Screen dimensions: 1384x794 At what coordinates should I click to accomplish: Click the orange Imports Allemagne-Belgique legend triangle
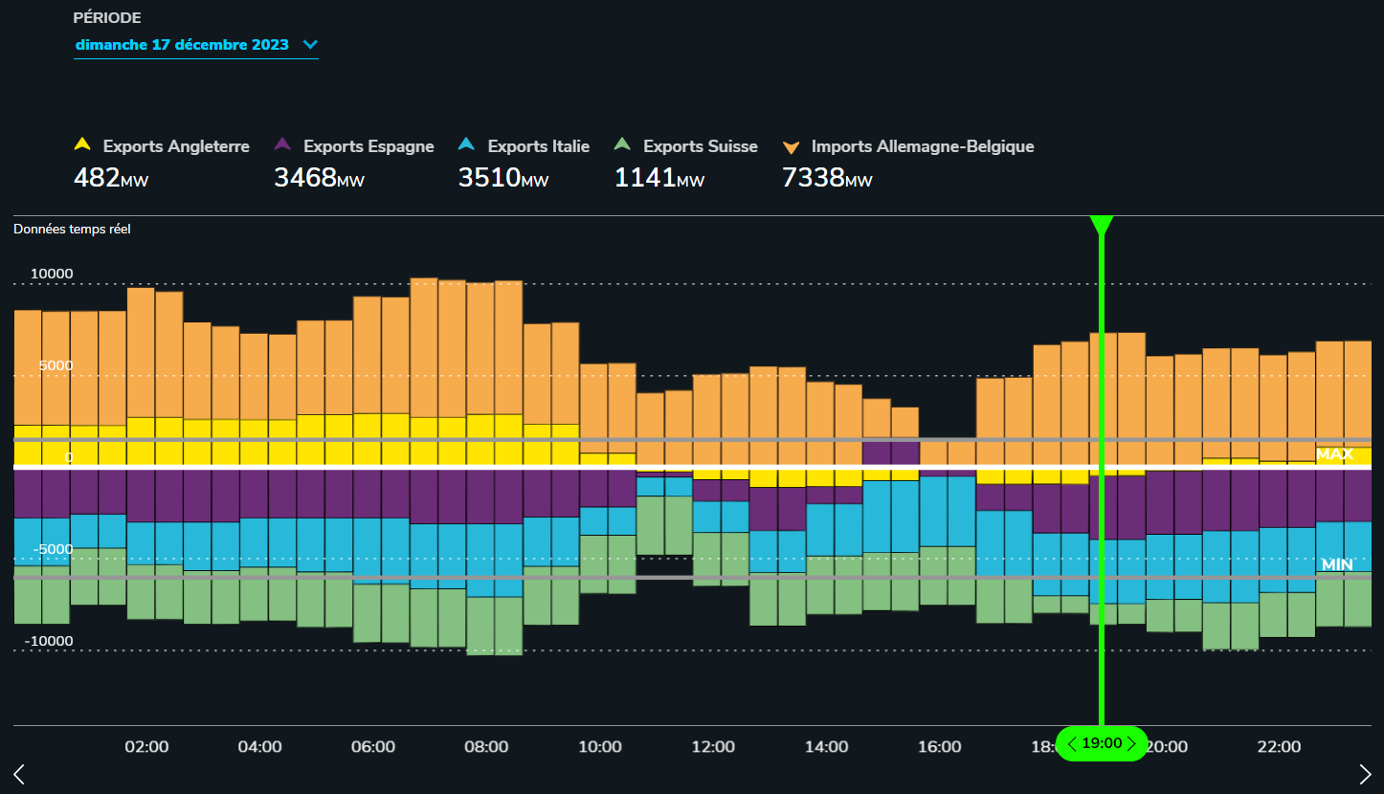(792, 146)
